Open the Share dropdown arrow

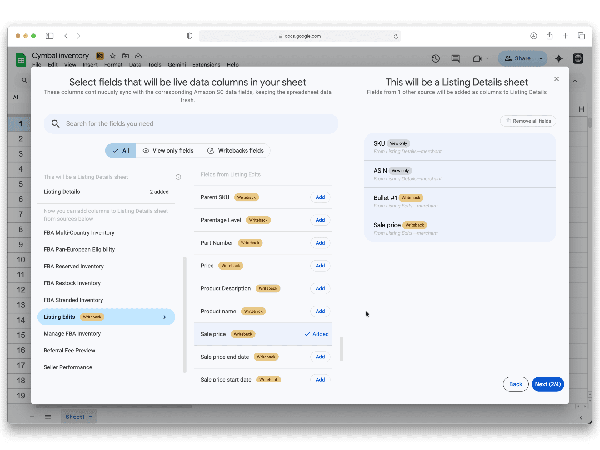tap(541, 58)
